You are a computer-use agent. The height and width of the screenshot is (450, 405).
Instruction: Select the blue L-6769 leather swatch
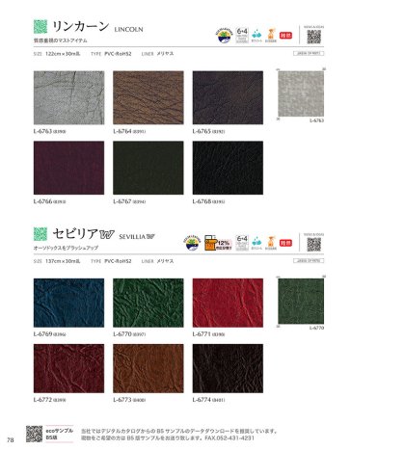point(68,303)
